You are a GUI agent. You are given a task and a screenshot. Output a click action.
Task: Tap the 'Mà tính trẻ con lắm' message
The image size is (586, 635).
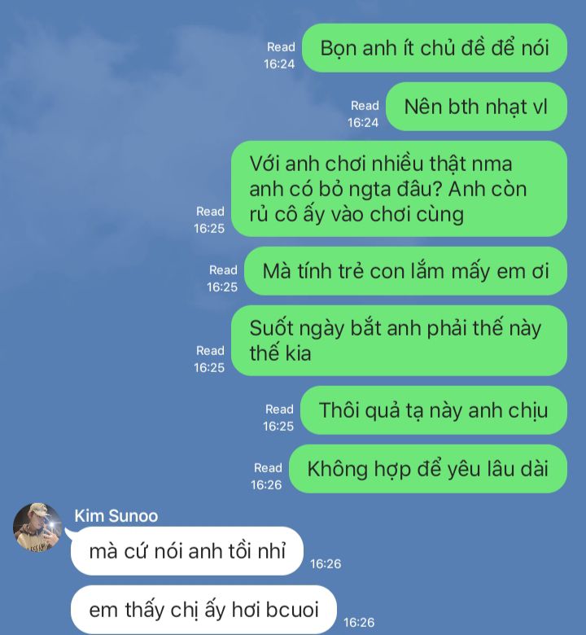tap(405, 271)
